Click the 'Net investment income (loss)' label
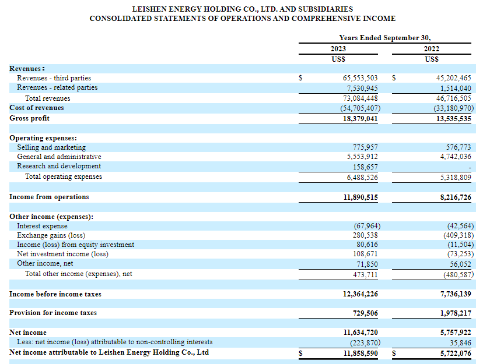Viewport: 483px width, 364px height. point(63,255)
